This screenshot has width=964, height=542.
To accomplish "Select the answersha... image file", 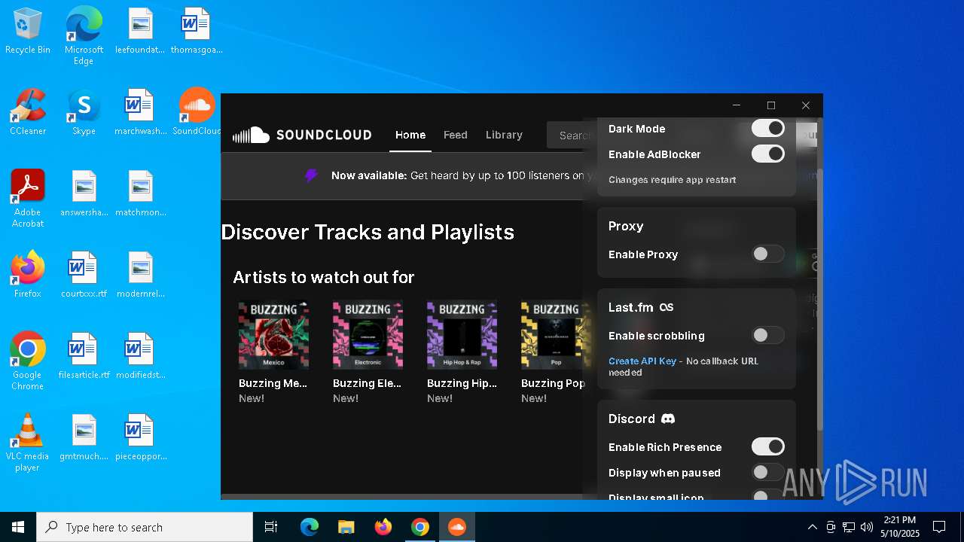I will [x=84, y=193].
